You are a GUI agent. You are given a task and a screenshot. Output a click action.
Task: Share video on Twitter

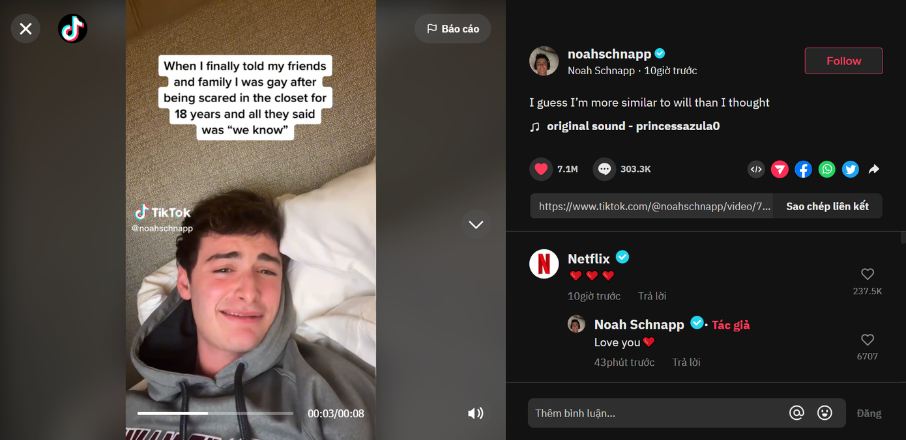pyautogui.click(x=850, y=169)
